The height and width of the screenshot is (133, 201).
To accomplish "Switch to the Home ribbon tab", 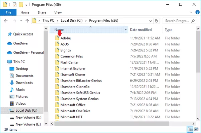I will click(25, 12).
